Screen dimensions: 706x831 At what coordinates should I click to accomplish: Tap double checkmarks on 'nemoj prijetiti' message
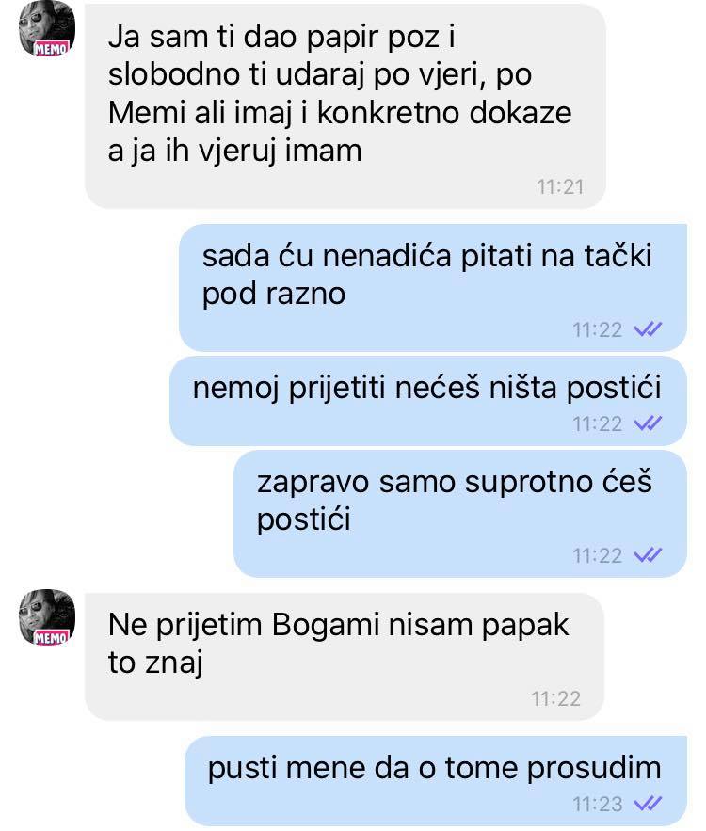[648, 423]
